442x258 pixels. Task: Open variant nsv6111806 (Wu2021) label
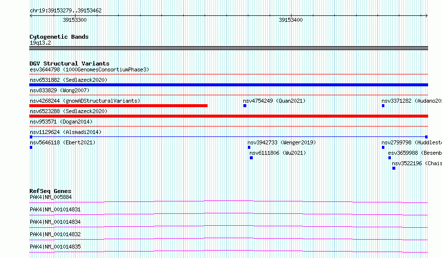(x=278, y=153)
